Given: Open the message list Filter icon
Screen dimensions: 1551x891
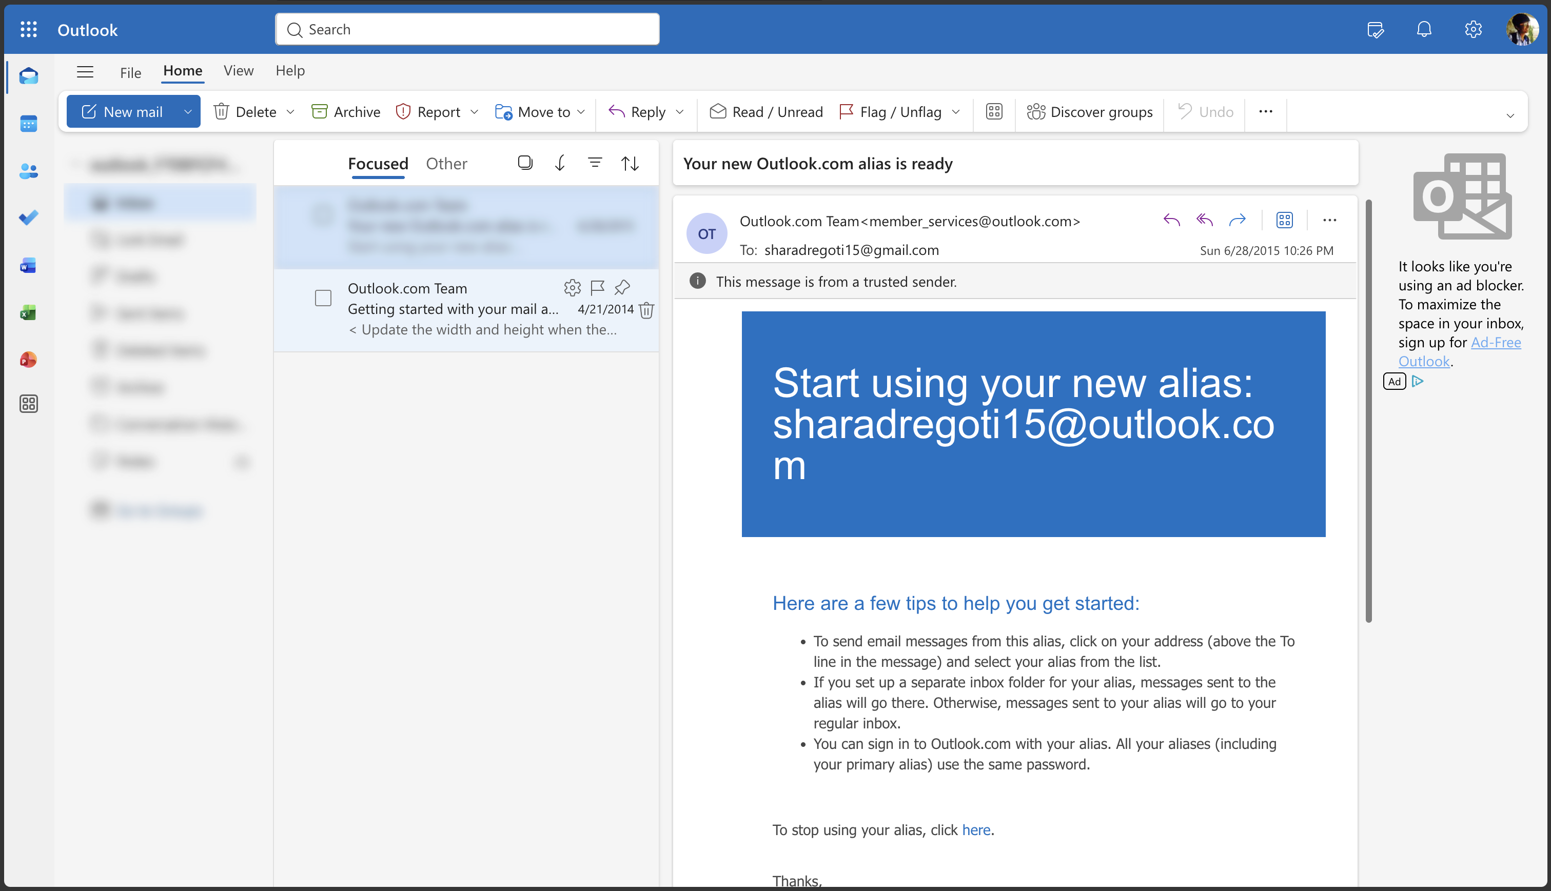Looking at the screenshot, I should tap(595, 163).
